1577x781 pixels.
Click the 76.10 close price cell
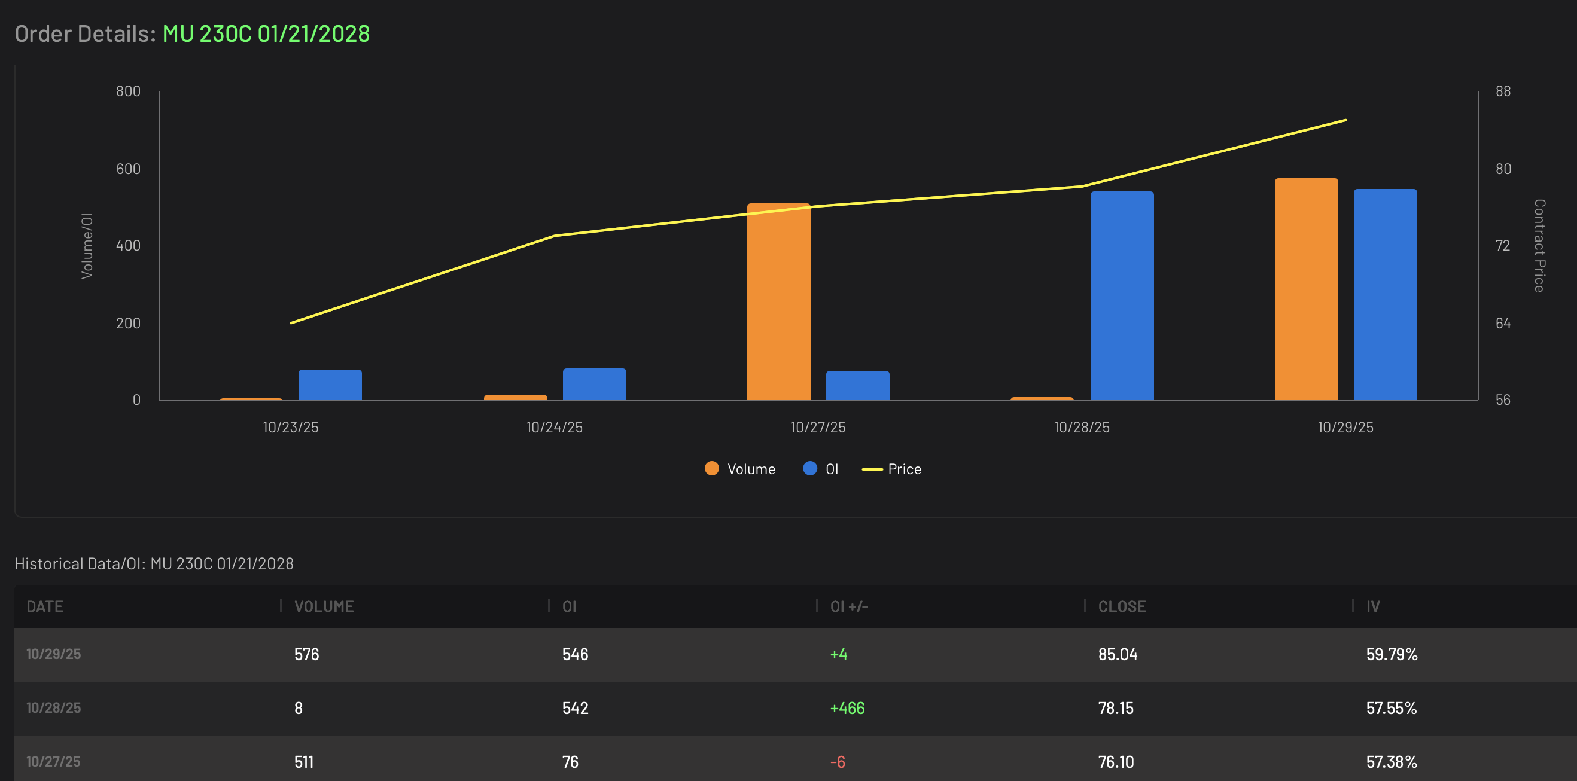(1116, 762)
